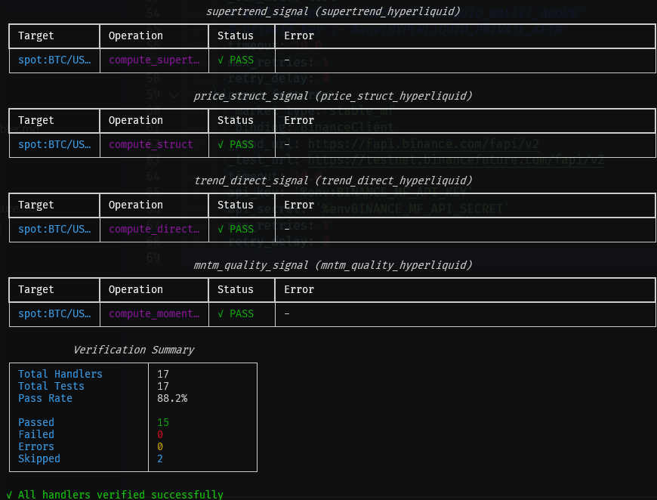Click the 'Total Handlers' label in the summary
The width and height of the screenshot is (657, 500).
[60, 374]
